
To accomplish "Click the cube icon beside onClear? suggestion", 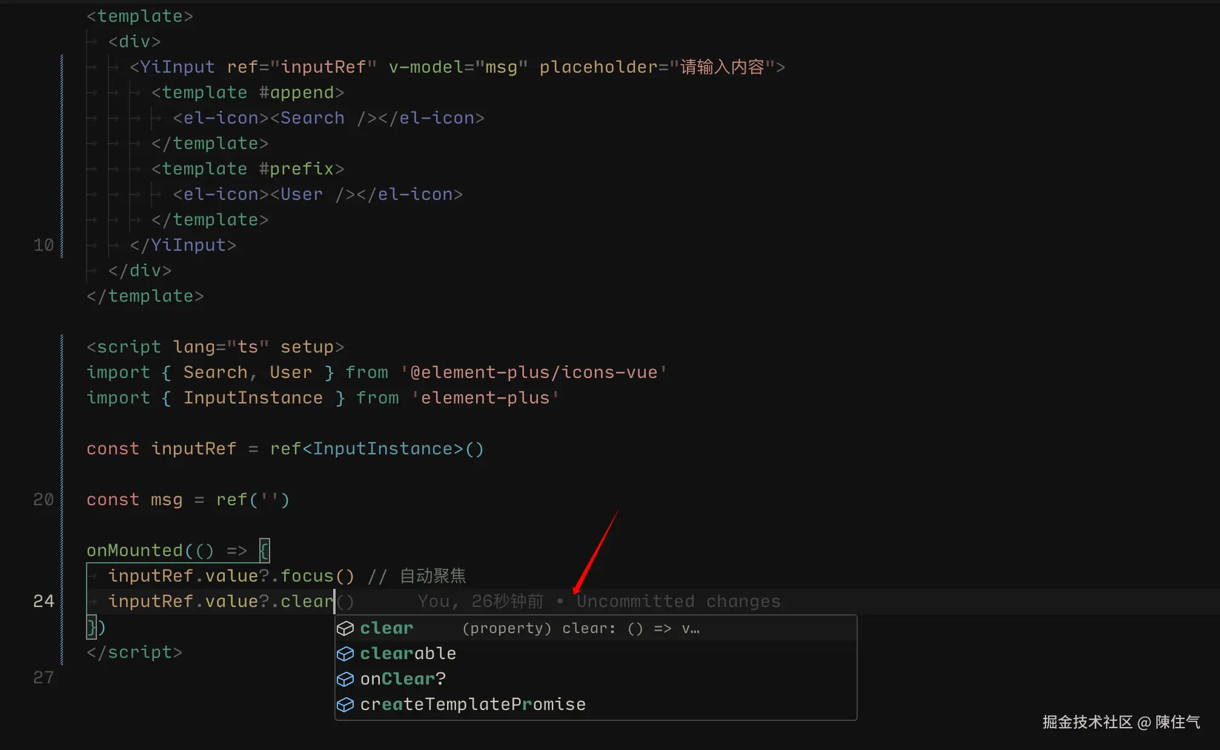I will 345,679.
